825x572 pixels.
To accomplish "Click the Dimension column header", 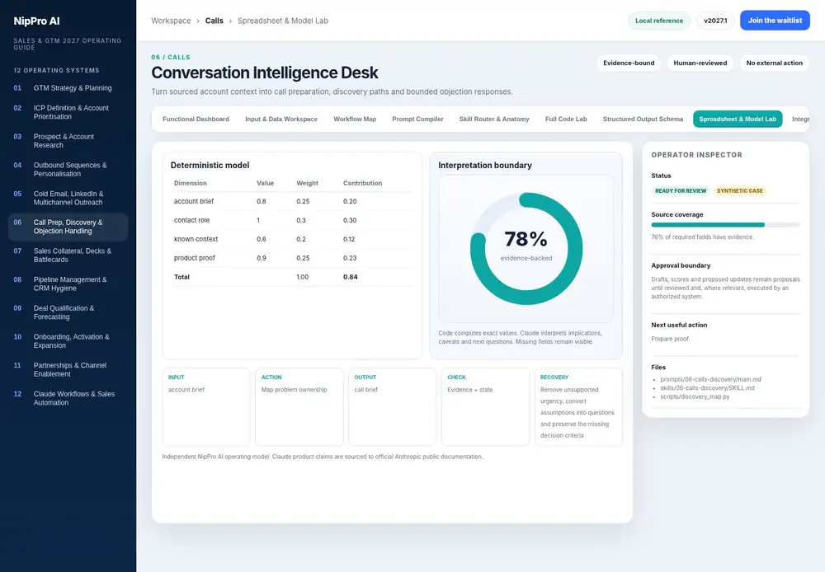I will click(x=191, y=183).
